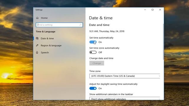
Task: Enable Set time zone automatically toggle
Action: 93,52
